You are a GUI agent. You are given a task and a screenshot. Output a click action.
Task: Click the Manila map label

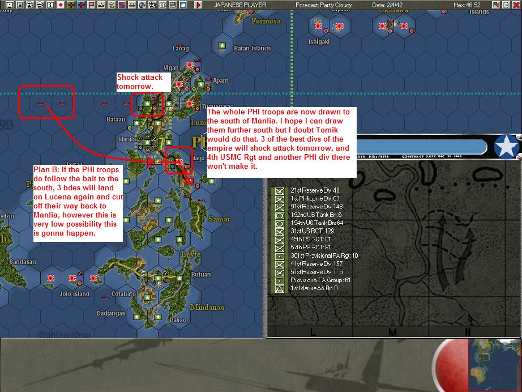pyautogui.click(x=127, y=139)
